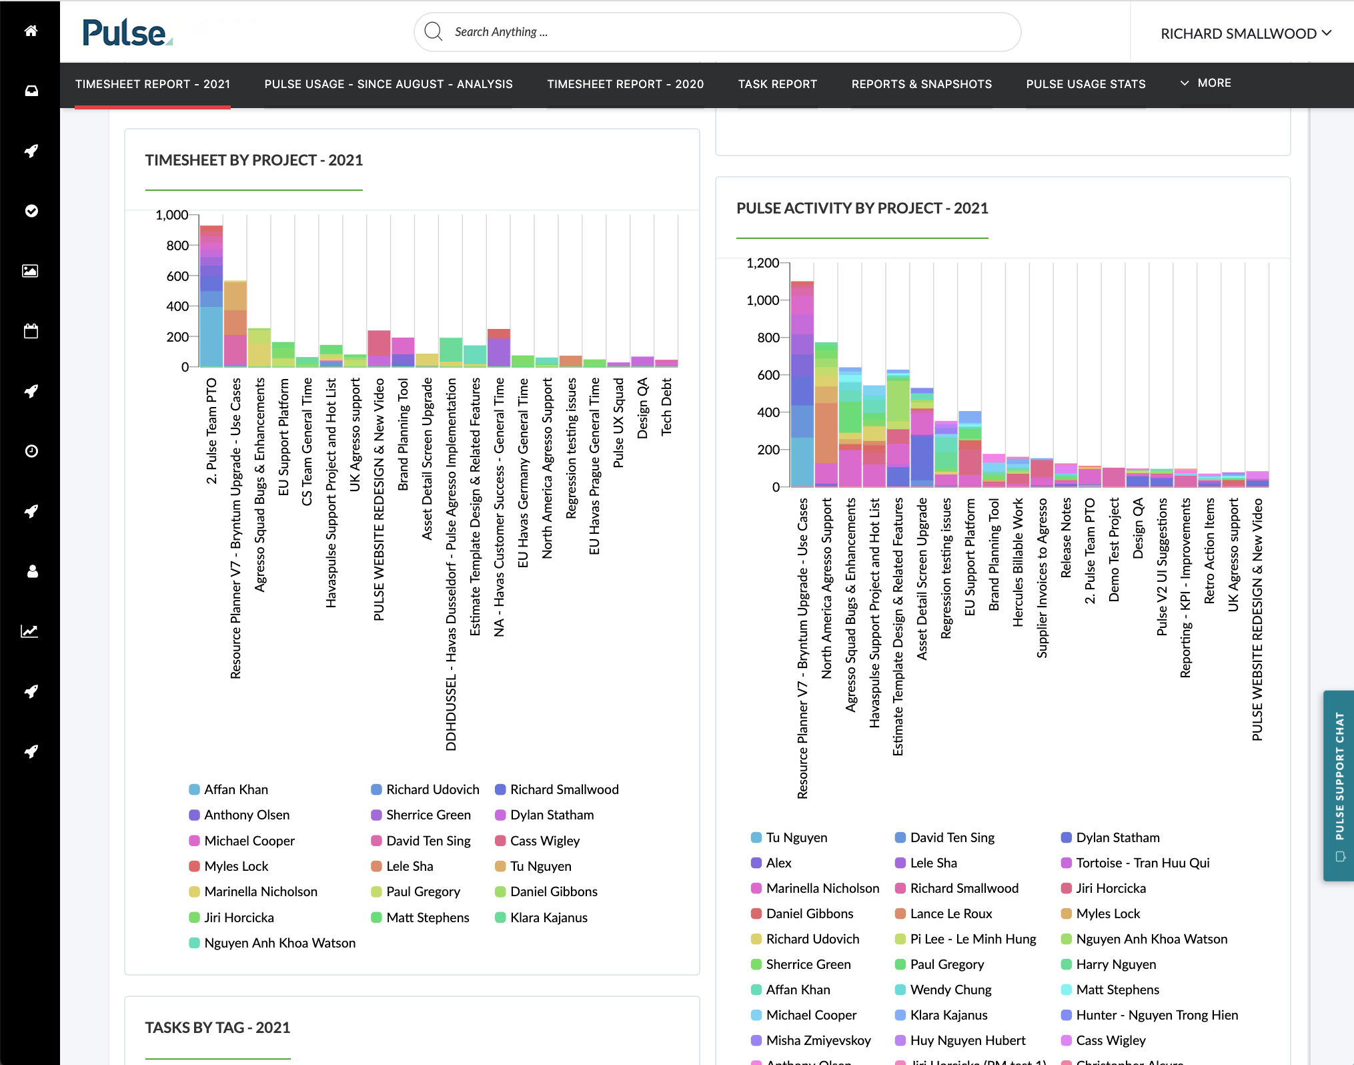
Task: Open the Richard Smallwood user dropdown
Action: pos(1246,33)
